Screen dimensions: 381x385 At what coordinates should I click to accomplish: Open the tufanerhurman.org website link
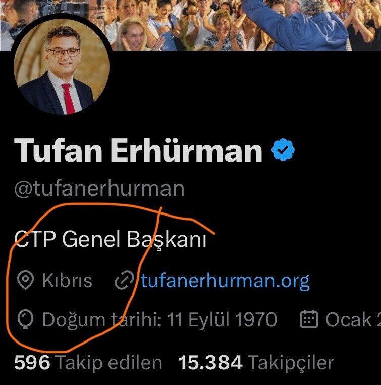225,281
